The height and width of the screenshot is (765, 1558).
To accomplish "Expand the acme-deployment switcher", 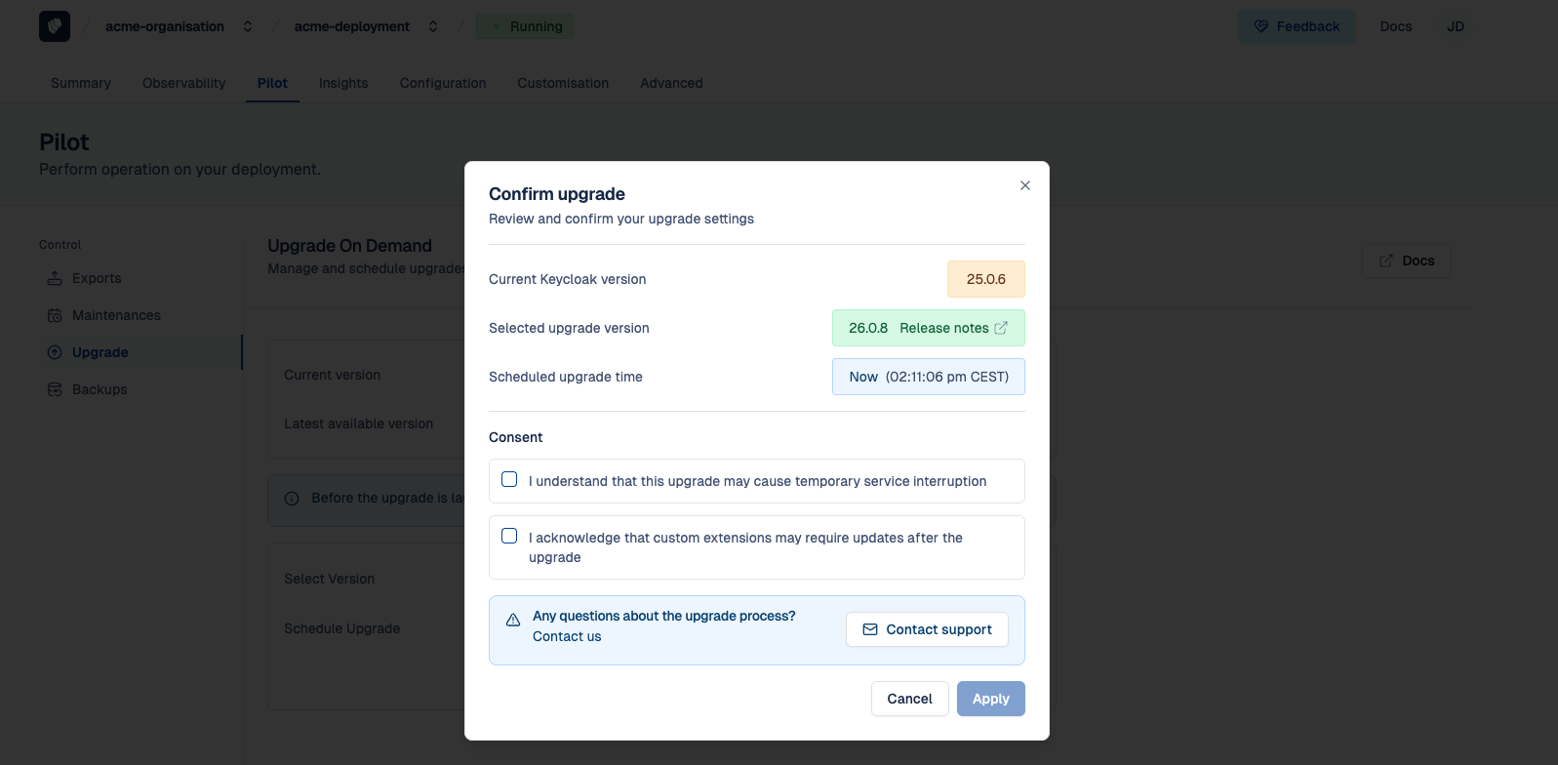I will (433, 26).
